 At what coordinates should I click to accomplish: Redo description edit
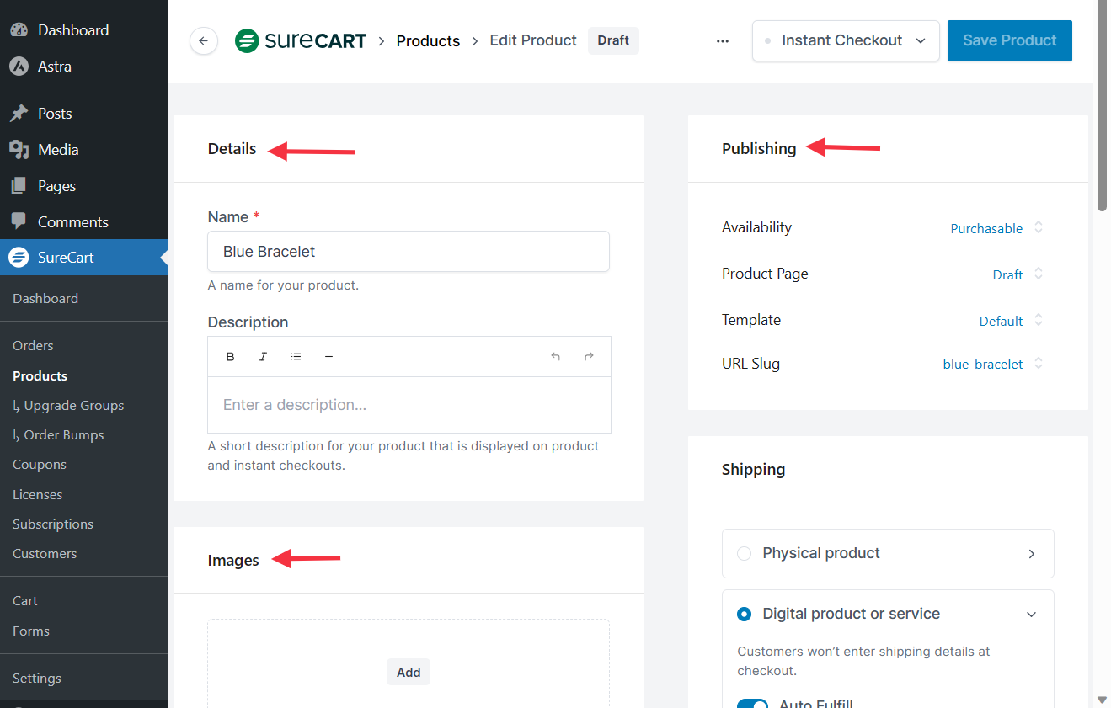click(589, 357)
